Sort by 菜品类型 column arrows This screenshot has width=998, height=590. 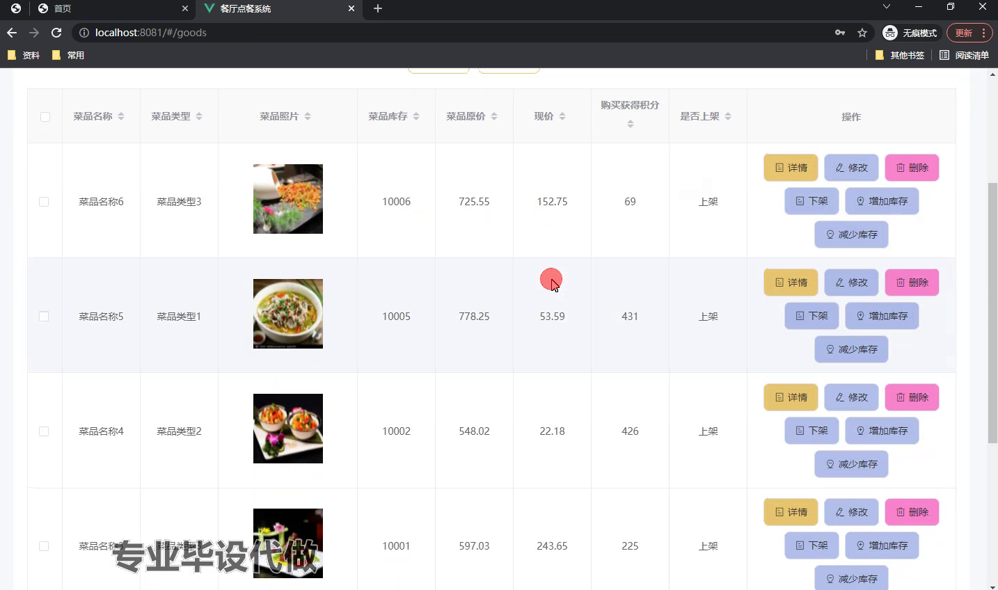199,117
